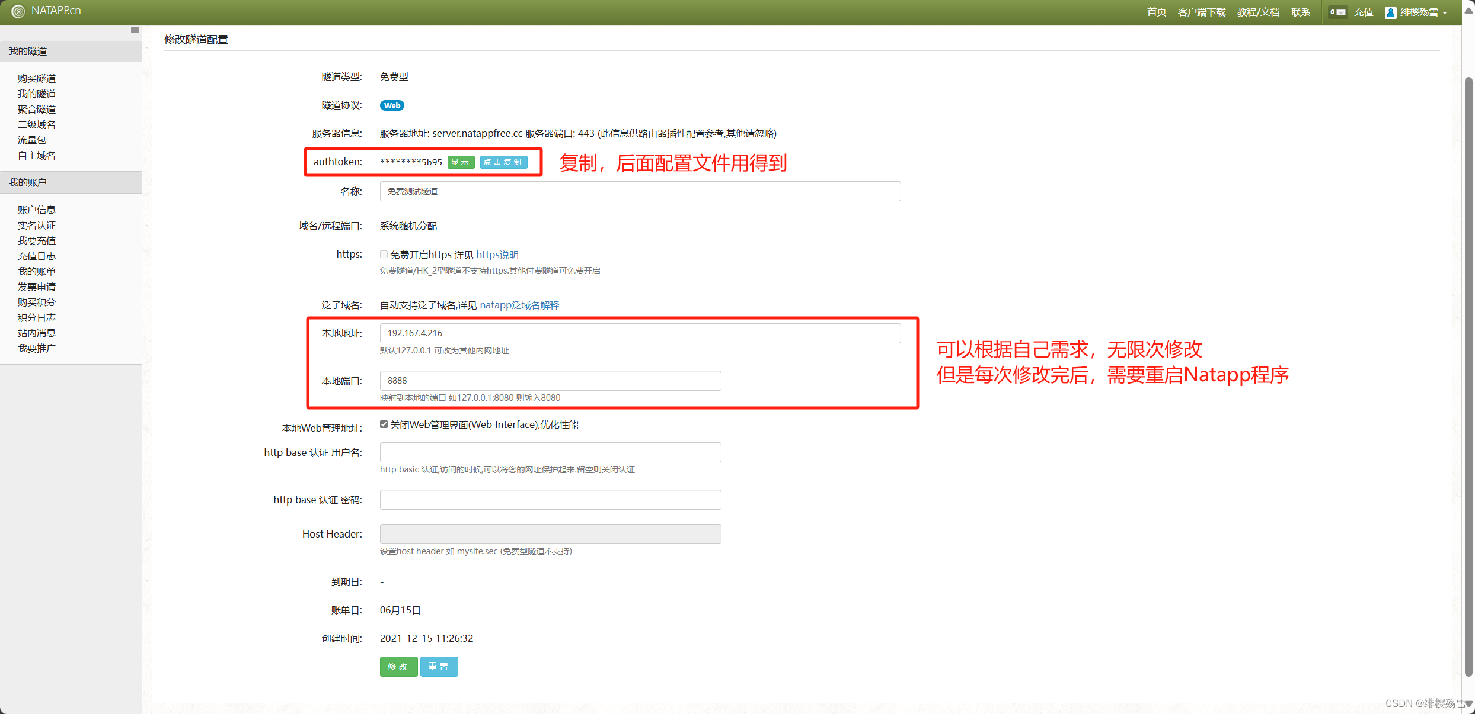Open the 客户端下载 menu item
This screenshot has height=714, width=1475.
click(x=1201, y=12)
